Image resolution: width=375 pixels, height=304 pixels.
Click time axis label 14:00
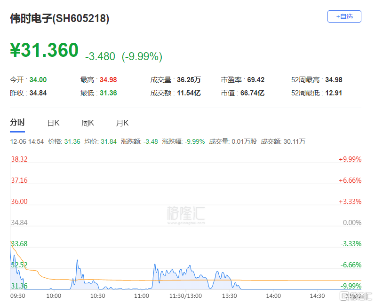273,296
